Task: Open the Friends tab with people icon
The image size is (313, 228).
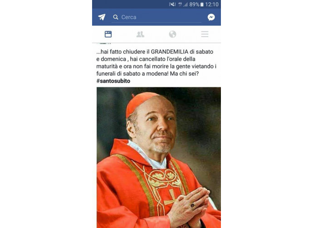Action: 140,34
